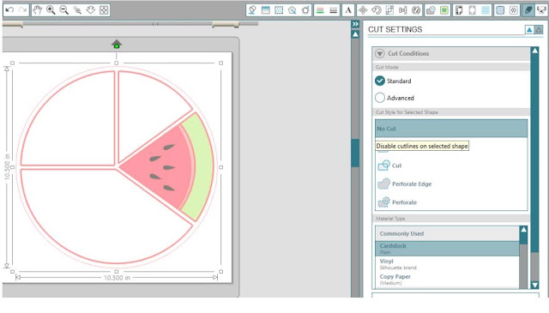This screenshot has width=549, height=313.
Task: Click the Cut Settings panel scroll-down arrow
Action: point(535,285)
